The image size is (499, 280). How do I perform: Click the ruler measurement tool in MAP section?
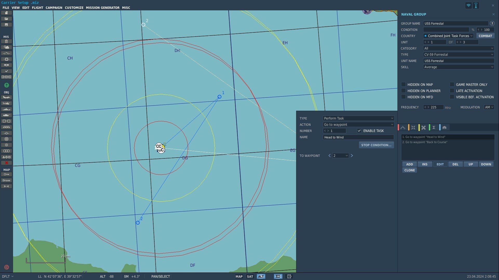(6, 186)
